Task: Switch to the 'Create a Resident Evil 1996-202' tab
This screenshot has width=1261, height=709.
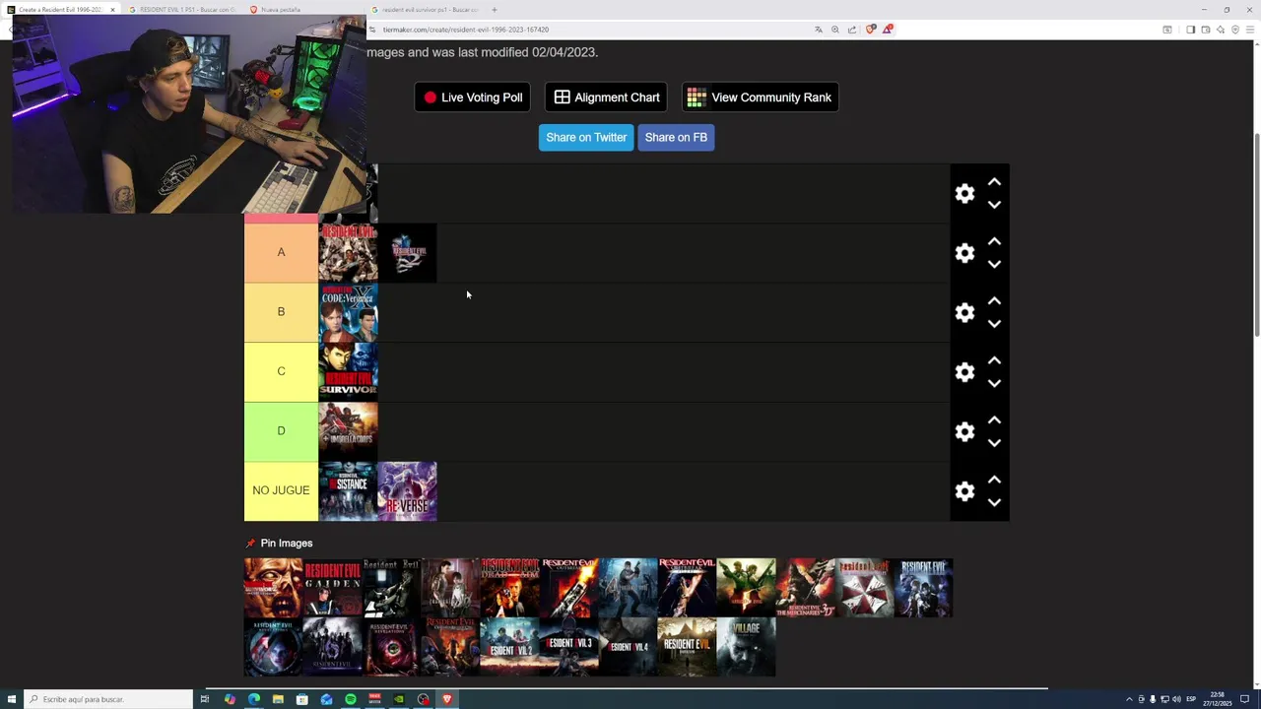Action: point(59,10)
